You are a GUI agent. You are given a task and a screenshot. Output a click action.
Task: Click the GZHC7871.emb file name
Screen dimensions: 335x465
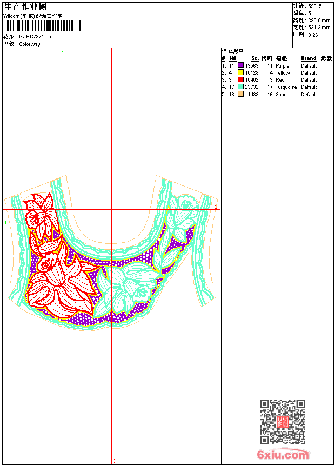[x=37, y=37]
